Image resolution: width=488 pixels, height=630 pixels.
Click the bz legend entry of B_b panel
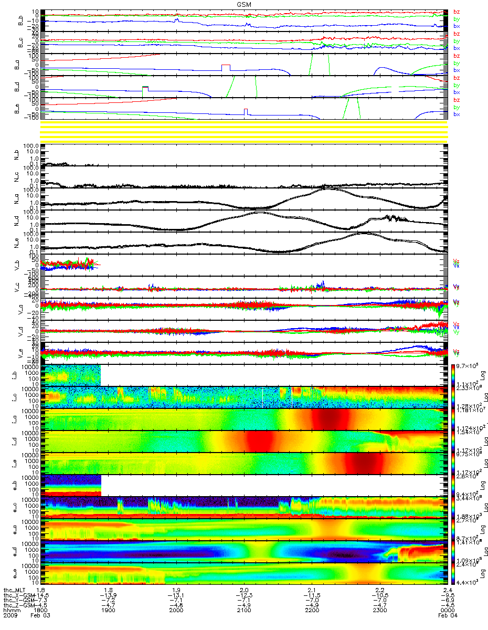tap(457, 12)
